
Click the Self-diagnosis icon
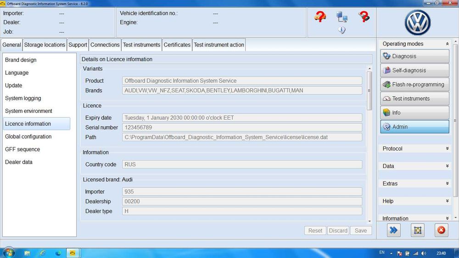tap(386, 70)
